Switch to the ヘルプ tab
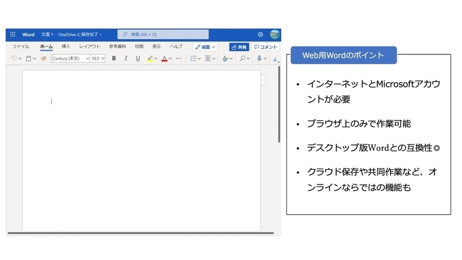 pyautogui.click(x=176, y=47)
